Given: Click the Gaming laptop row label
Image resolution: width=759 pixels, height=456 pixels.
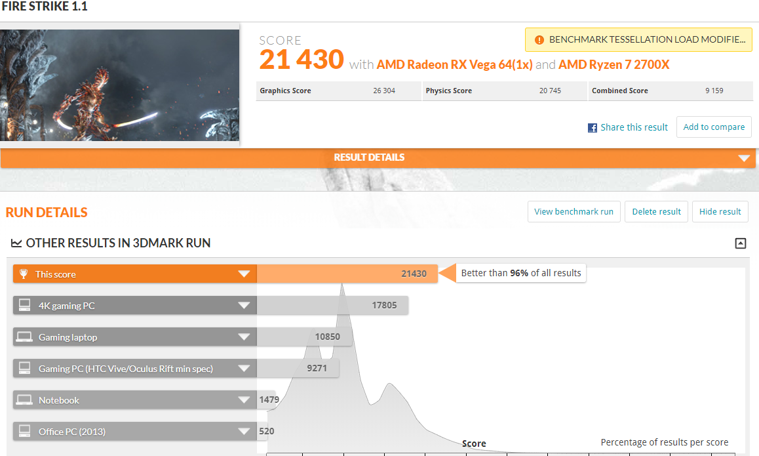Looking at the screenshot, I should (68, 337).
